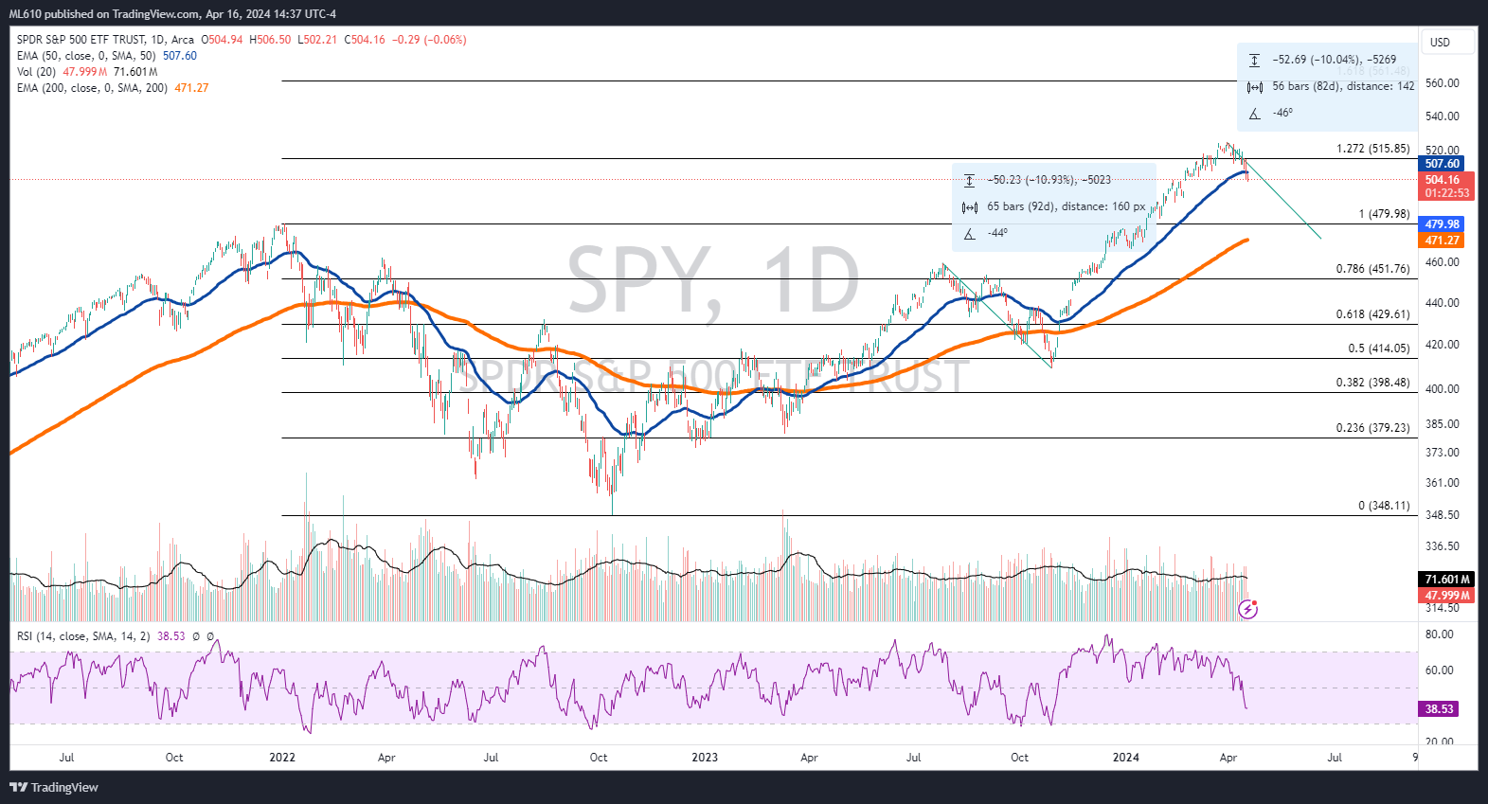Viewport: 1488px width, 804px height.
Task: Click the 56 bars (82d), distance: 142 text
Action: [x=1343, y=86]
